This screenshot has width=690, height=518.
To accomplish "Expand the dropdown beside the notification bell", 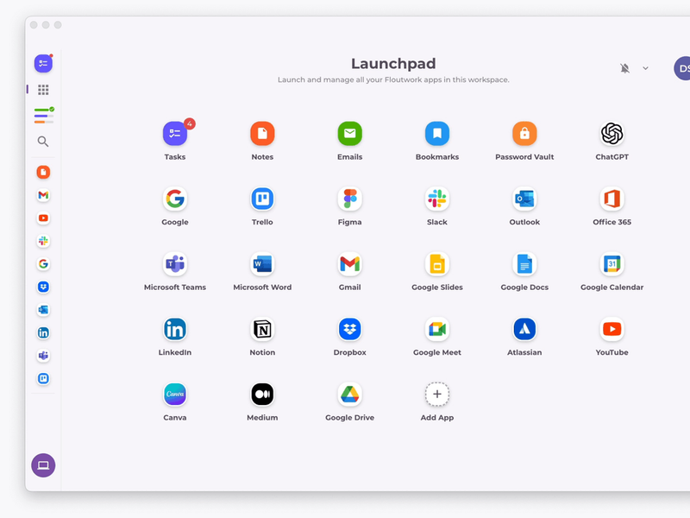I will tap(643, 67).
